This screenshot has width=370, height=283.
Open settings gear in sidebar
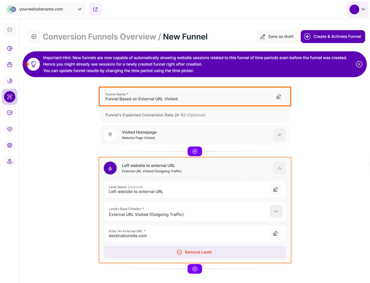tap(10, 145)
